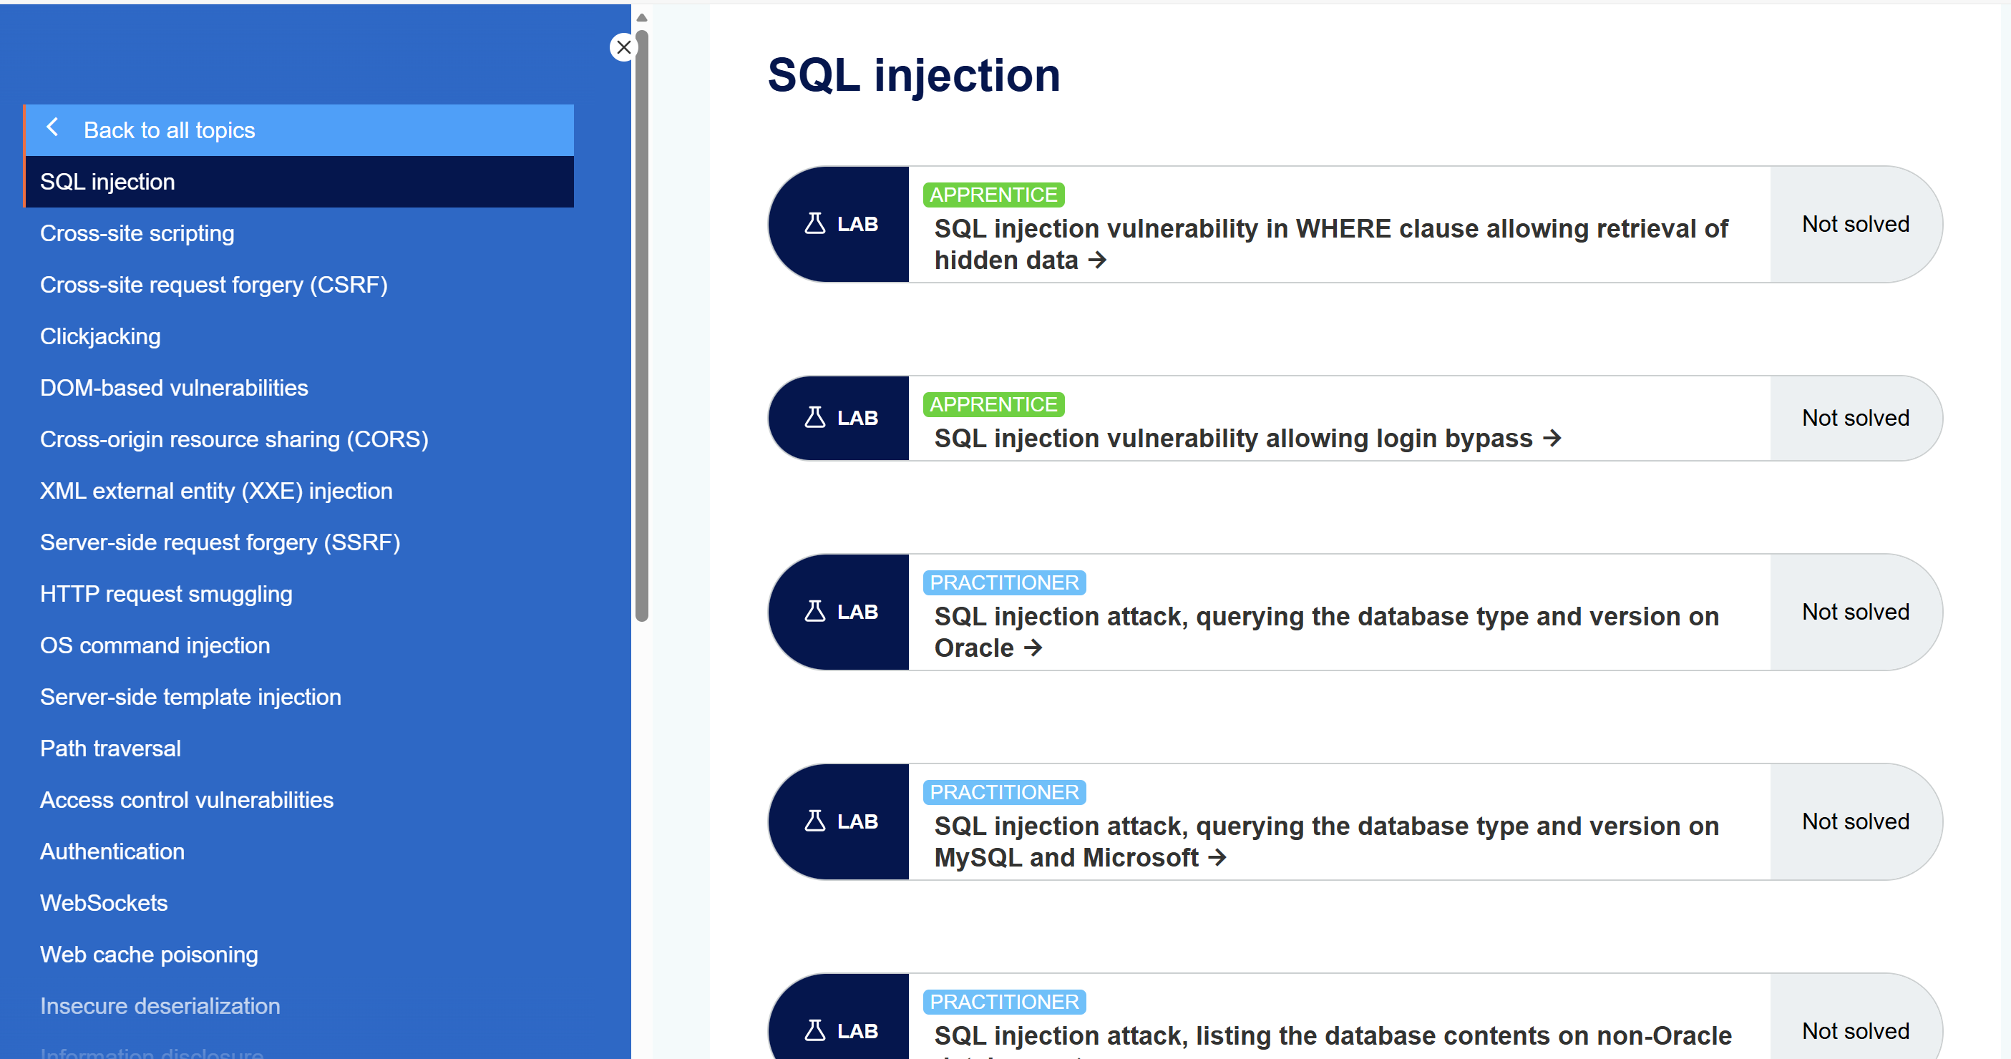This screenshot has height=1059, width=2011.
Task: Click flask icon on Oracle version lab
Action: [x=814, y=612]
